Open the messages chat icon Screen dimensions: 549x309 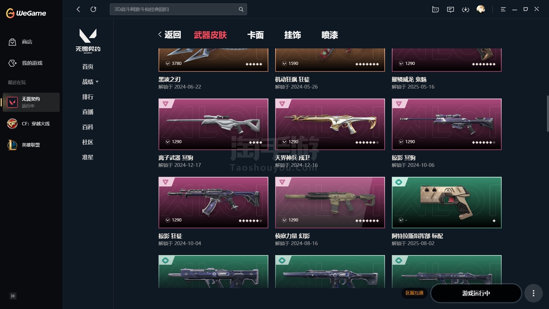[x=451, y=9]
